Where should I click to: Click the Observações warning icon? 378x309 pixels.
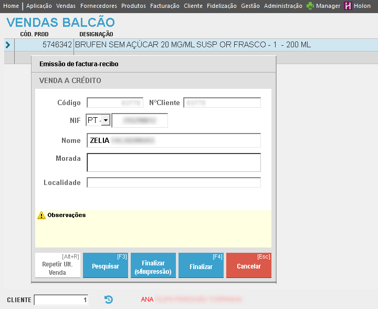41,215
